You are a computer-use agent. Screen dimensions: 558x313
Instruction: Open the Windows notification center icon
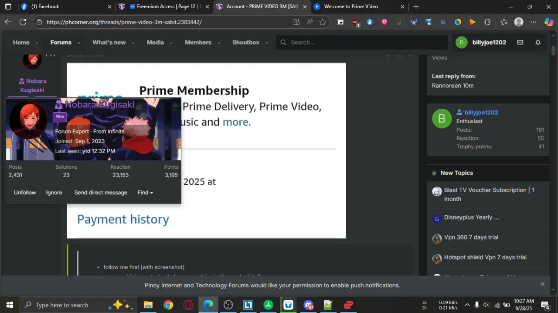(x=545, y=305)
